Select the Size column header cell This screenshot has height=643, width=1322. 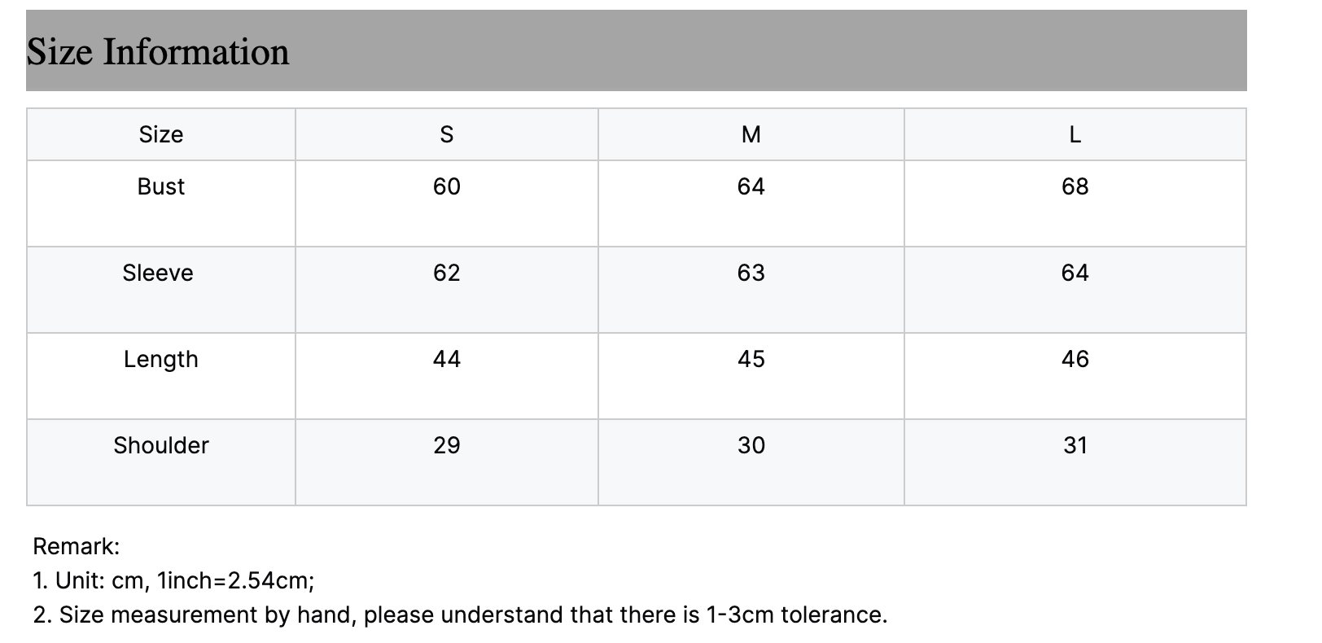(x=161, y=134)
